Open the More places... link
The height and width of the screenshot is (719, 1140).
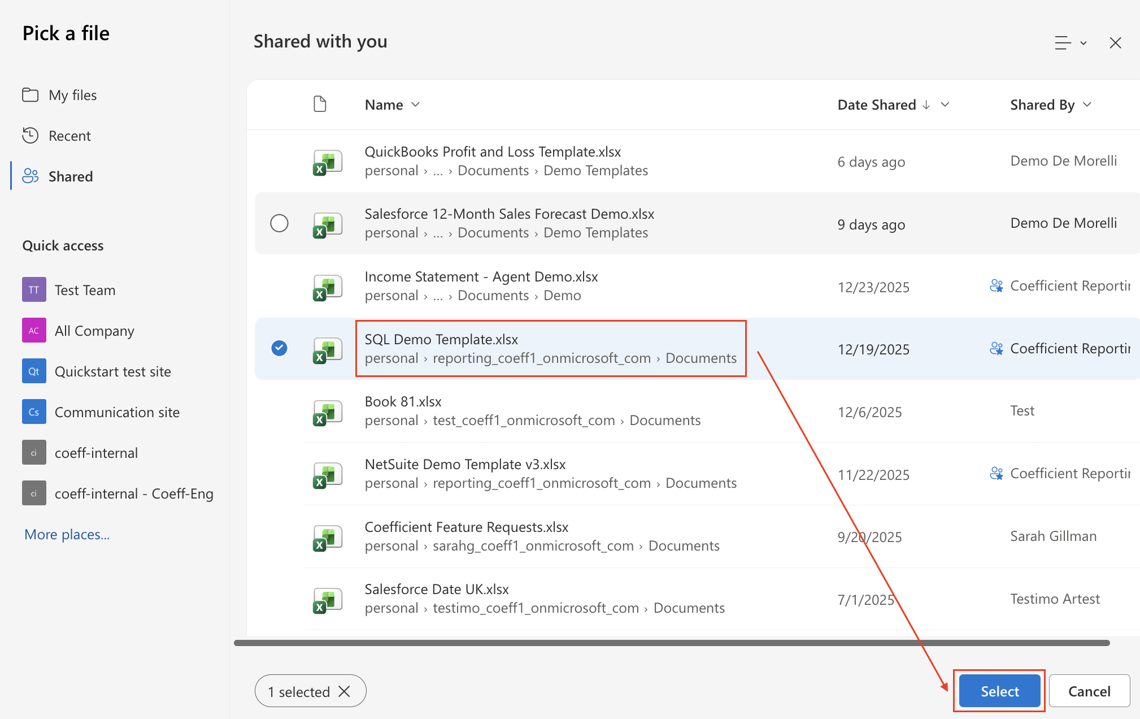[x=67, y=534]
